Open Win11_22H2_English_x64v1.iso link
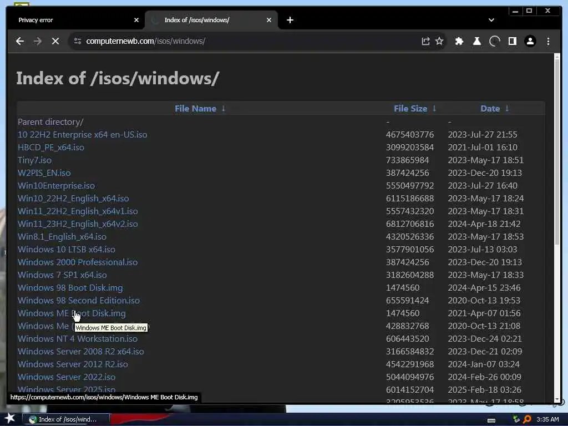568x426 pixels. [78, 211]
